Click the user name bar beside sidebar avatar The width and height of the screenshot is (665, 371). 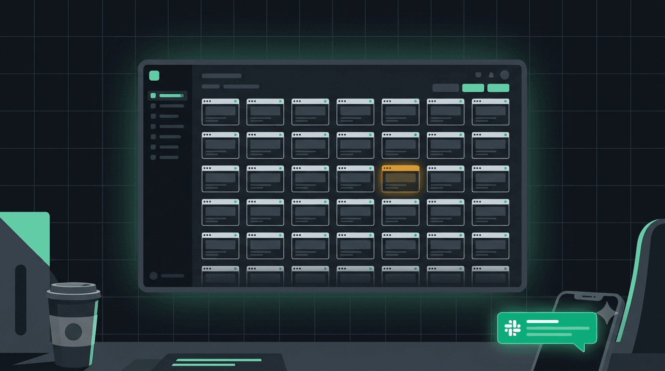pos(173,276)
